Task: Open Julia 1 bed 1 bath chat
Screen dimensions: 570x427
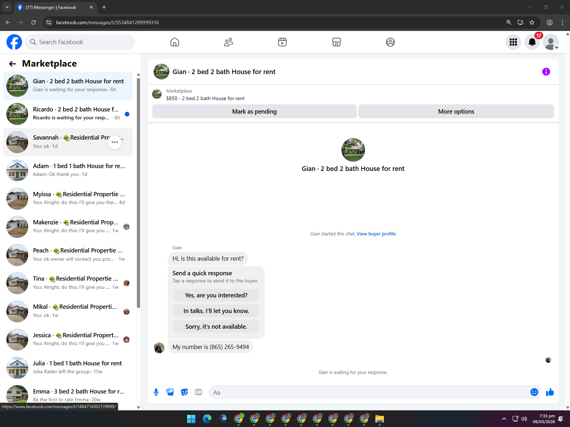Action: point(68,368)
